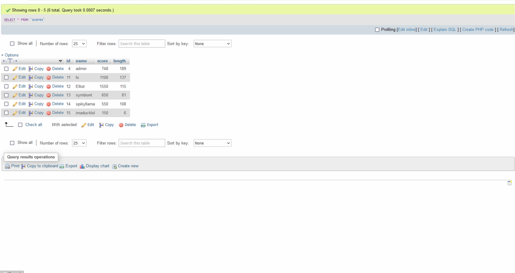
Task: Click pencil Edit icon in spikyllama row
Action: pyautogui.click(x=15, y=104)
